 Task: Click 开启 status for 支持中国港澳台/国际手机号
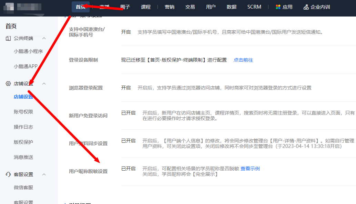(x=126, y=32)
